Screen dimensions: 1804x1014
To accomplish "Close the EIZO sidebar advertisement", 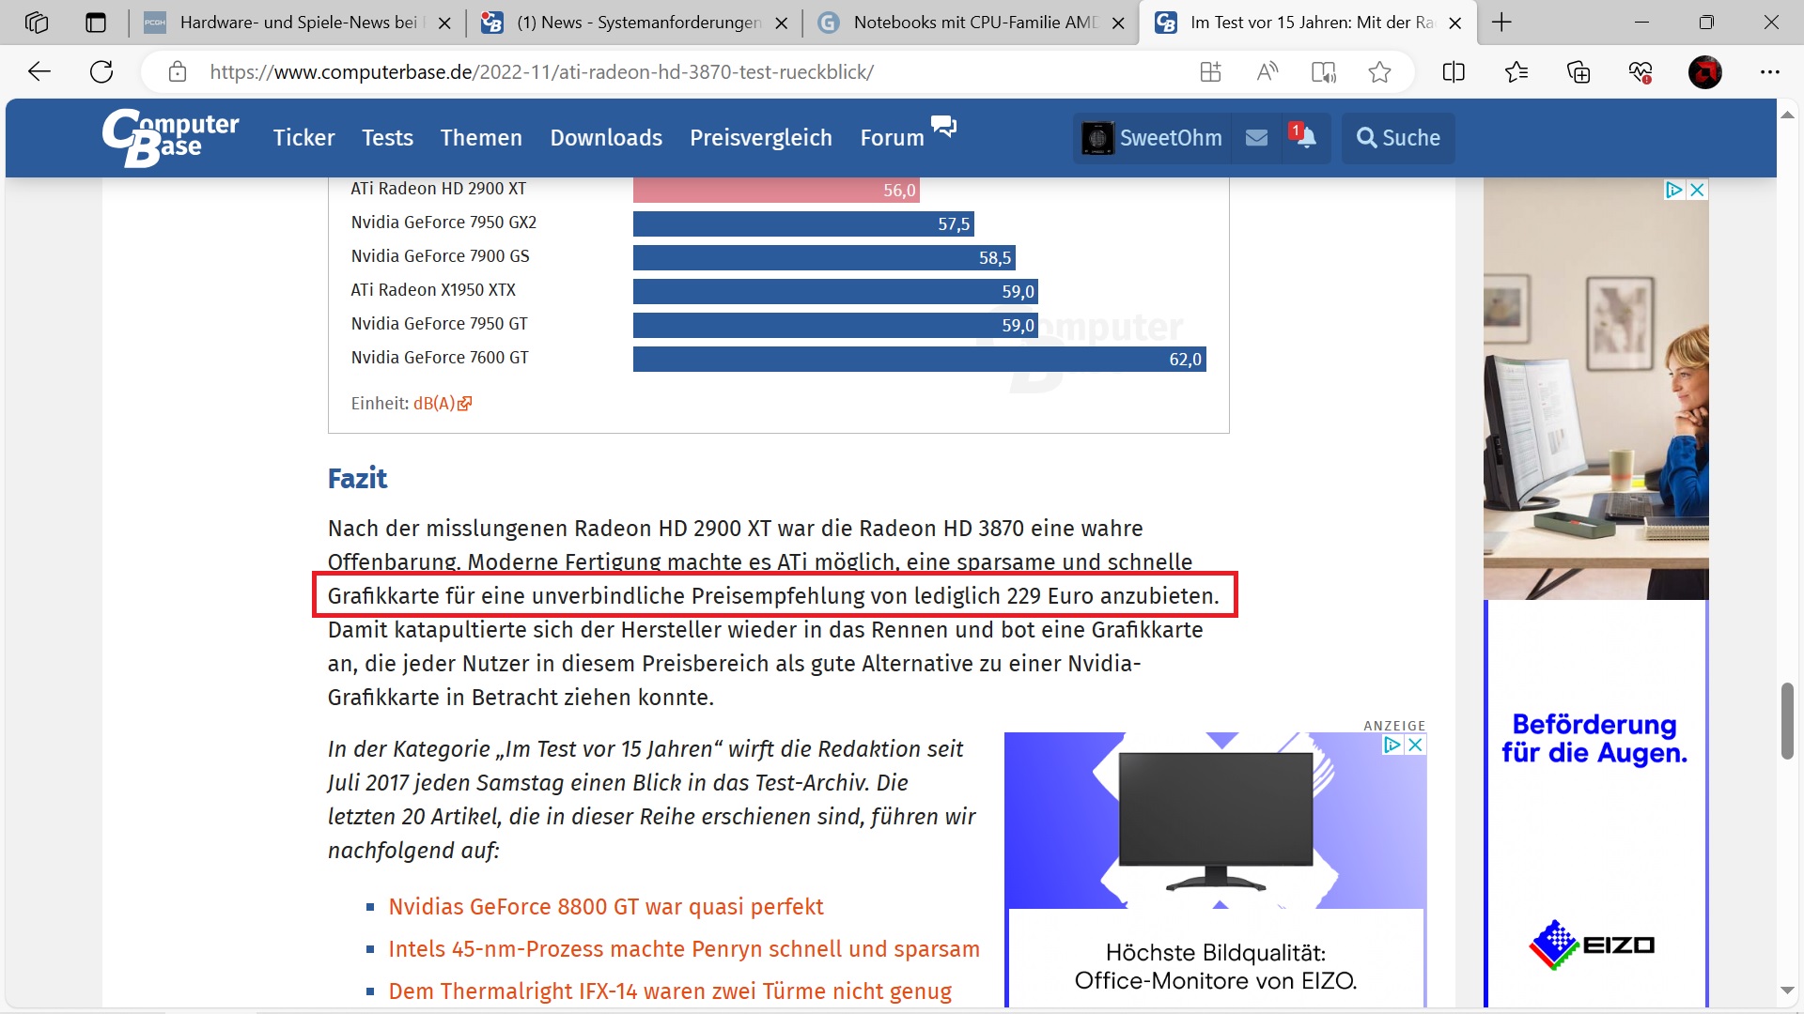I will pos(1697,190).
